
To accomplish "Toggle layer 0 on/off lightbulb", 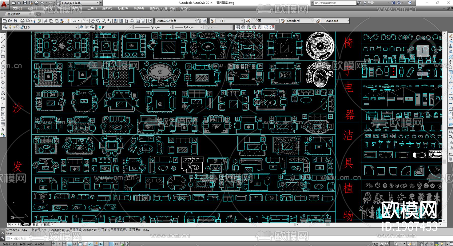I will point(10,27).
